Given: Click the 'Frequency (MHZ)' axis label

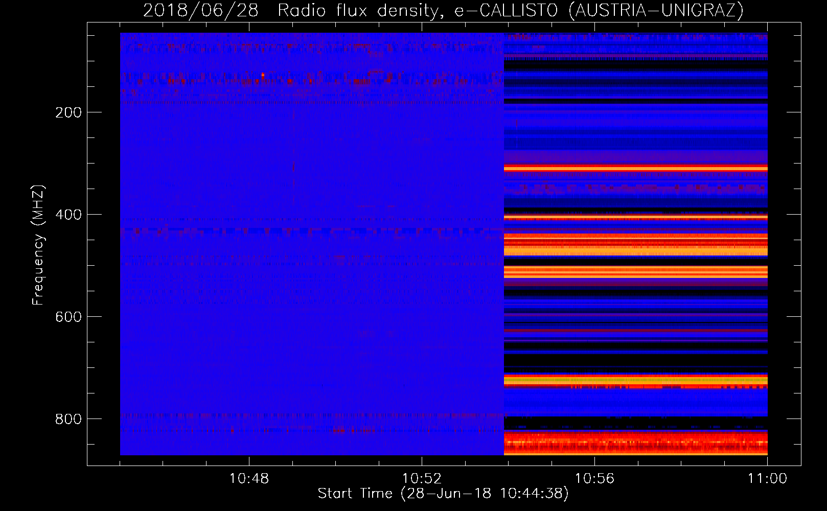Looking at the screenshot, I should (38, 245).
